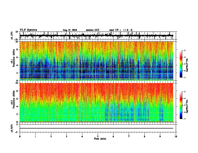Screen dimensions: 198x153
Task: Click the time axis tick label "1"
Action: (x=35, y=136)
